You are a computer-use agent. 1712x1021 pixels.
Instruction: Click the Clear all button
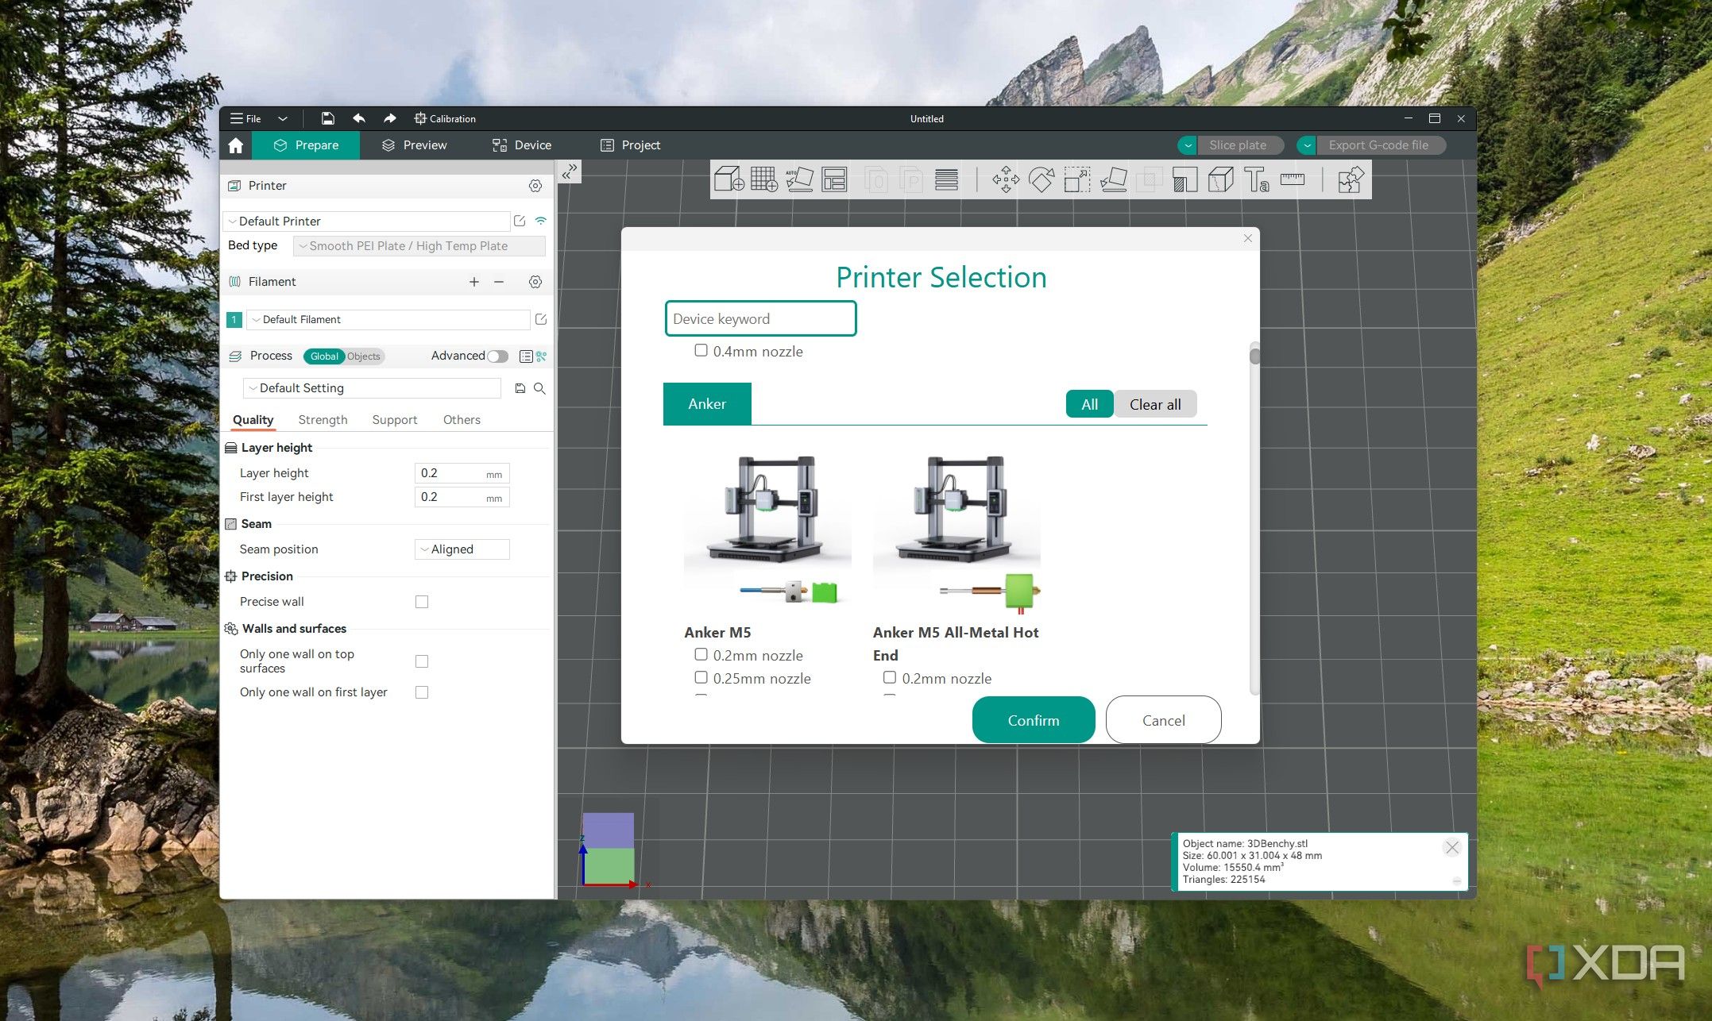1154,405
